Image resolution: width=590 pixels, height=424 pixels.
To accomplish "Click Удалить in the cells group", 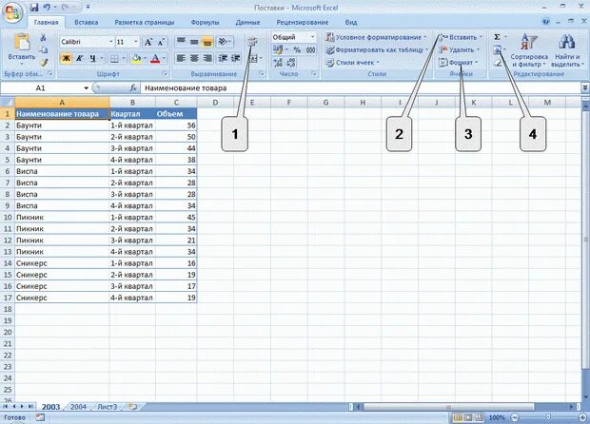I will [x=459, y=49].
